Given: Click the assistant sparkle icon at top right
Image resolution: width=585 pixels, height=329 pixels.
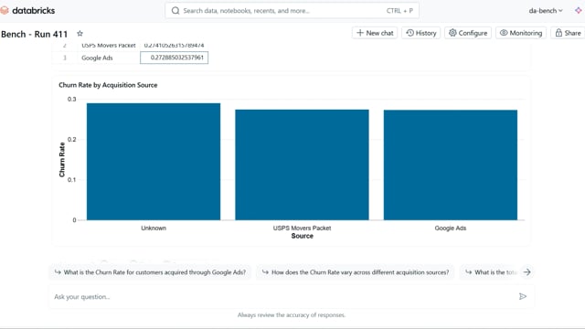Looking at the screenshot, I should pyautogui.click(x=579, y=10).
